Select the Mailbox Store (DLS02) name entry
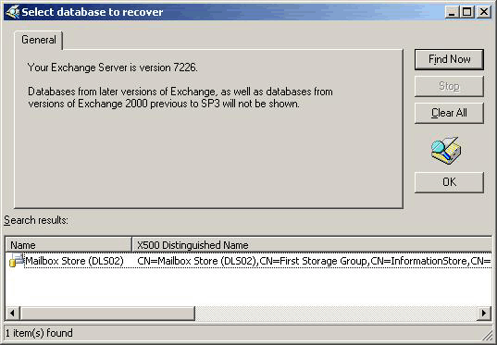The image size is (497, 345). click(x=74, y=261)
